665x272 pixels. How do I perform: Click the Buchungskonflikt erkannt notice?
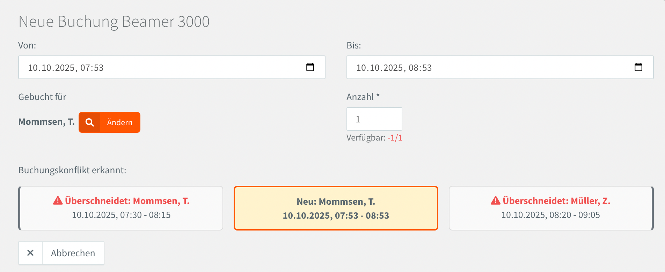pyautogui.click(x=72, y=170)
